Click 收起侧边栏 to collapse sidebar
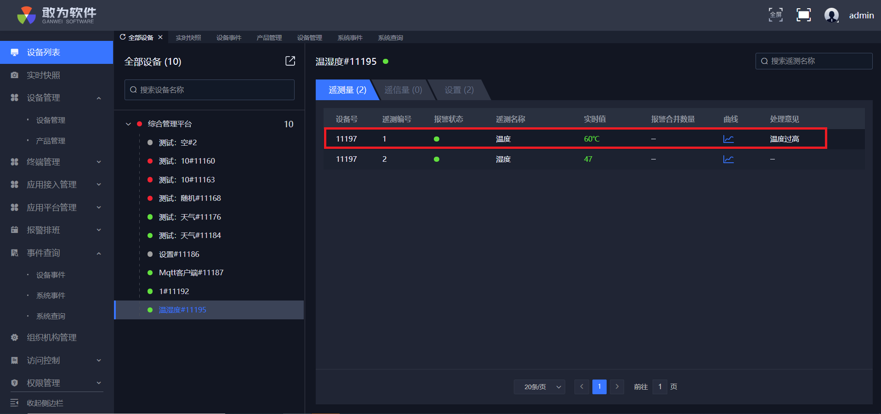881x414 pixels. coord(45,403)
